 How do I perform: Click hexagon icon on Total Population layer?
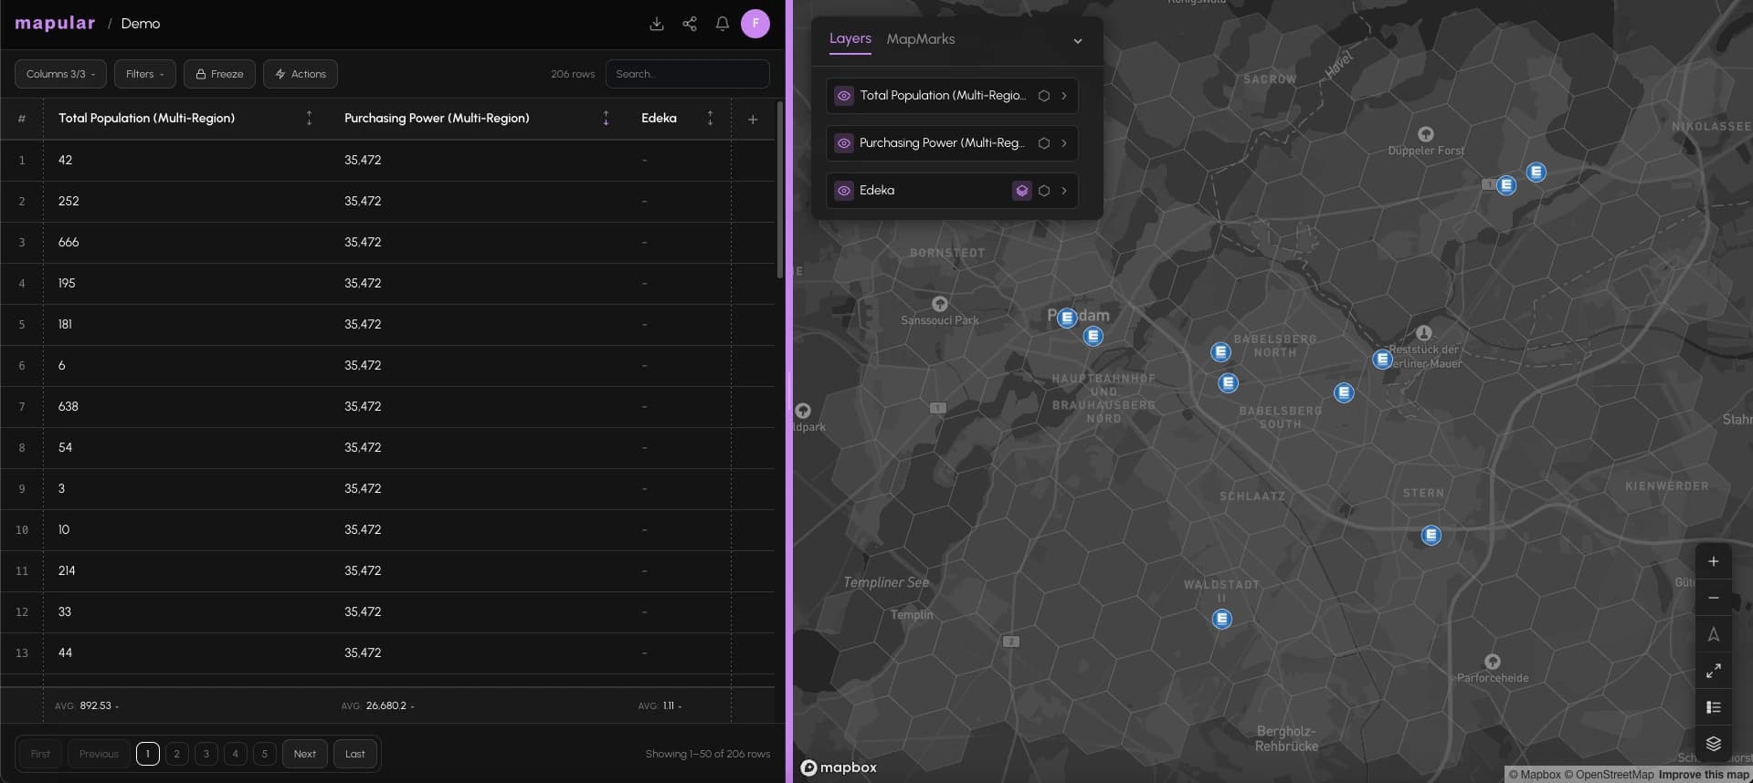tap(1044, 96)
